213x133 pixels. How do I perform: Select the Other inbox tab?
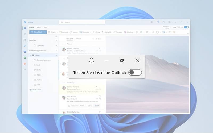(x=79, y=39)
